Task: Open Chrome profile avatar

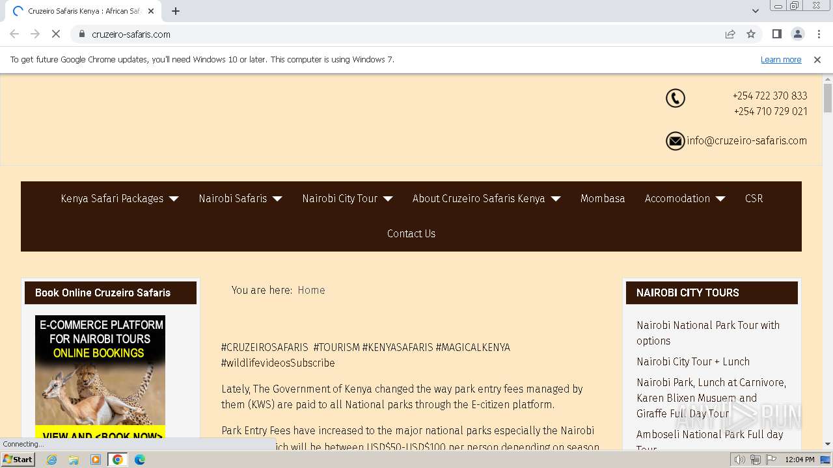Action: (797, 34)
